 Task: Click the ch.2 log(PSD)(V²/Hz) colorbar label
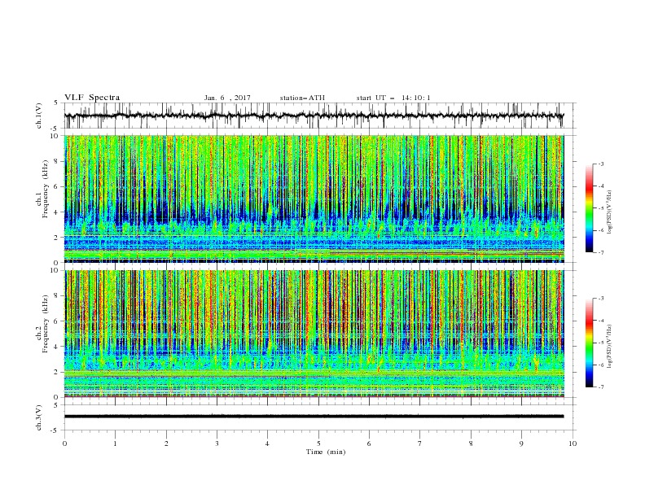coord(611,346)
